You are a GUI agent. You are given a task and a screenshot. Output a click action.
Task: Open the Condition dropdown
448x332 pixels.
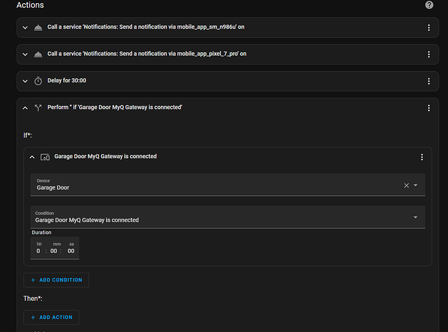click(x=416, y=217)
